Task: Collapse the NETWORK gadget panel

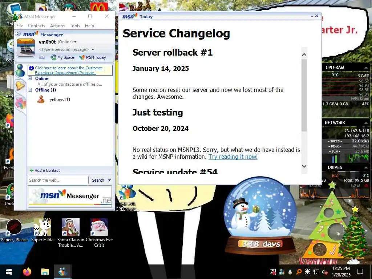Action: 366,123
